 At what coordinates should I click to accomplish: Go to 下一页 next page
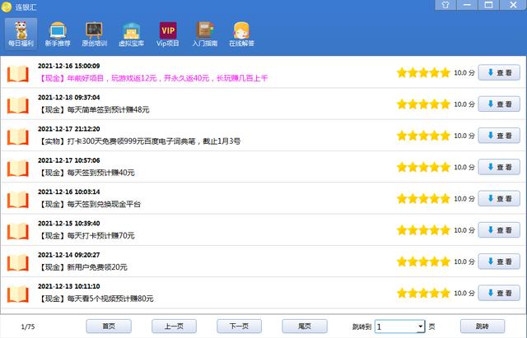[239, 326]
